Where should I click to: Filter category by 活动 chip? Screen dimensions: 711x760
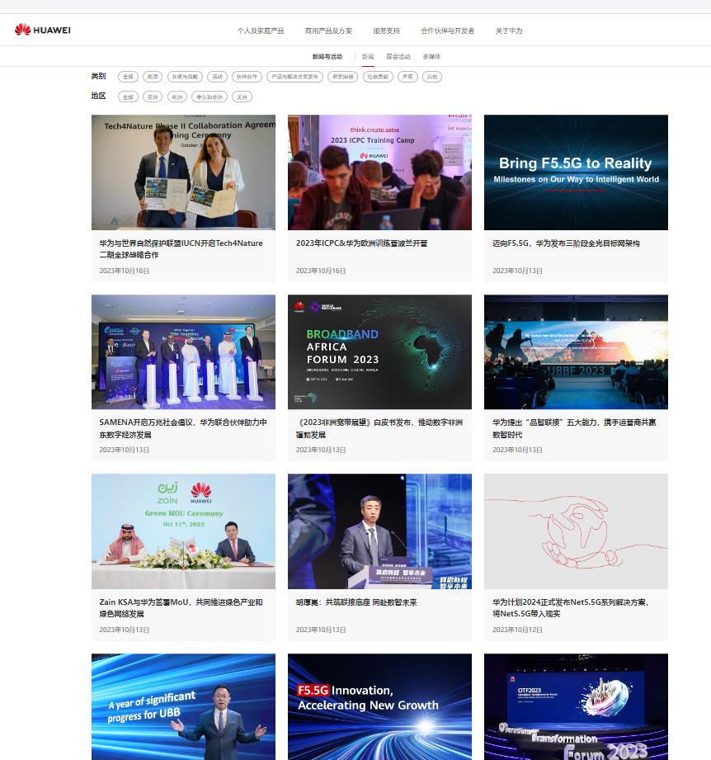[217, 77]
